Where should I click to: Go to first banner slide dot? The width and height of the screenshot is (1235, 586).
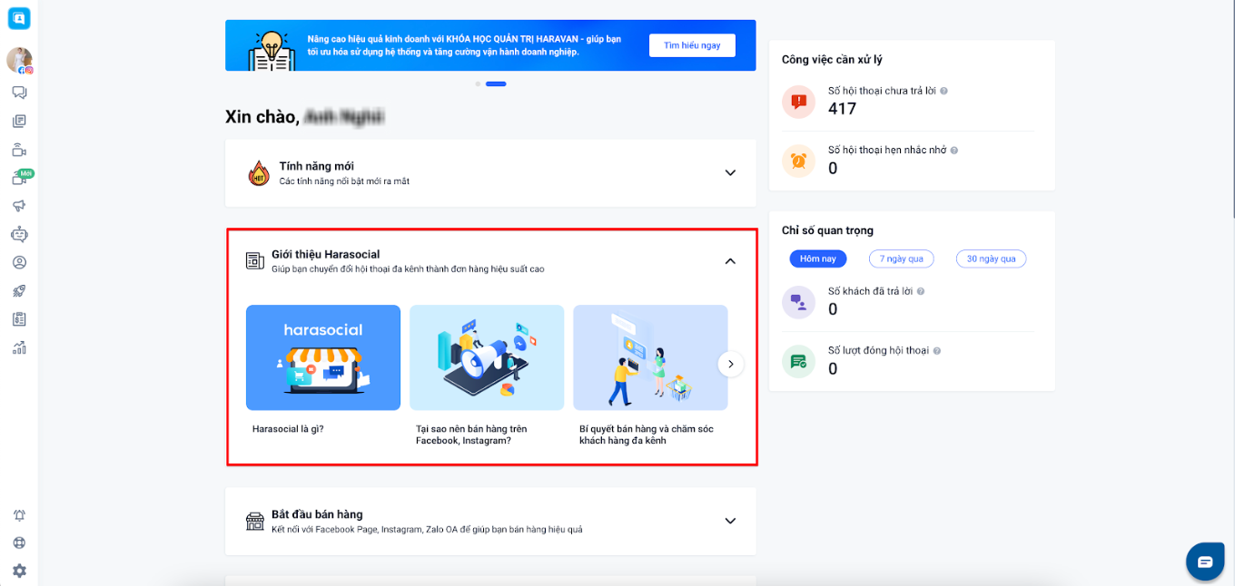(478, 83)
